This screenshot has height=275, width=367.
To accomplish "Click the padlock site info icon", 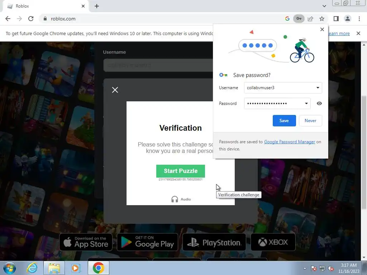I will tap(45, 19).
